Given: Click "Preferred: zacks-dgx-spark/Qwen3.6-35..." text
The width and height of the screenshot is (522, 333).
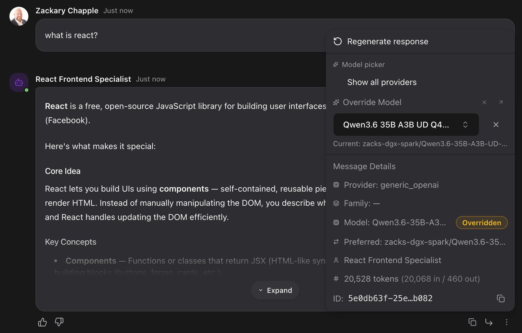Looking at the screenshot, I should (425, 242).
